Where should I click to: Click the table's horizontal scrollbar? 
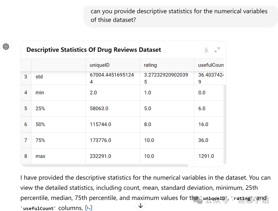click(104, 165)
